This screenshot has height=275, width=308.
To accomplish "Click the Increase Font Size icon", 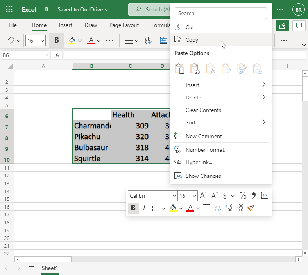I will [203, 196].
